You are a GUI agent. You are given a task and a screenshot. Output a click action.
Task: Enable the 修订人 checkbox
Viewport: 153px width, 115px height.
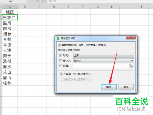pos(61,61)
